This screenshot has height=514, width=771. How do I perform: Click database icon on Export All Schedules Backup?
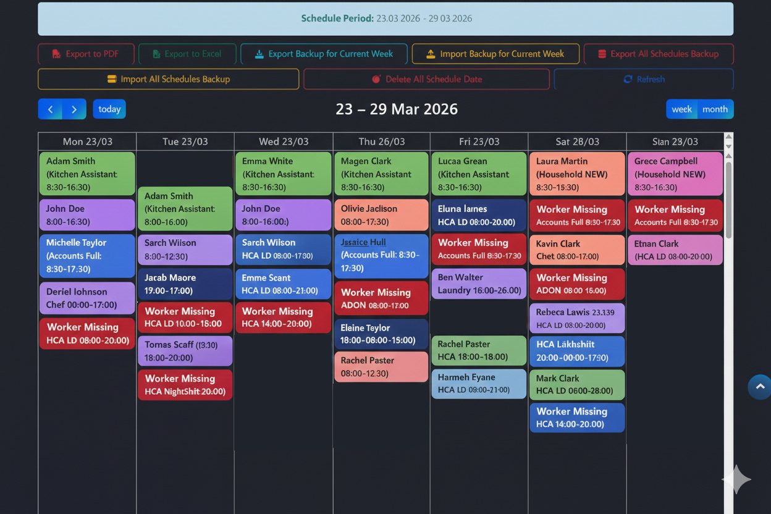602,54
